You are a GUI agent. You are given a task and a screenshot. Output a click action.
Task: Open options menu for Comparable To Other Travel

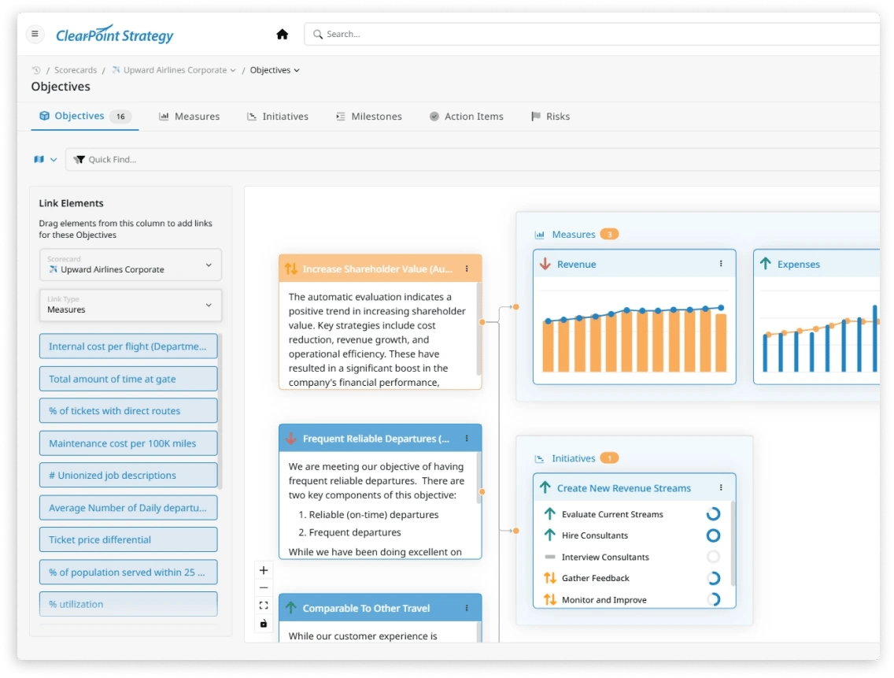click(467, 608)
